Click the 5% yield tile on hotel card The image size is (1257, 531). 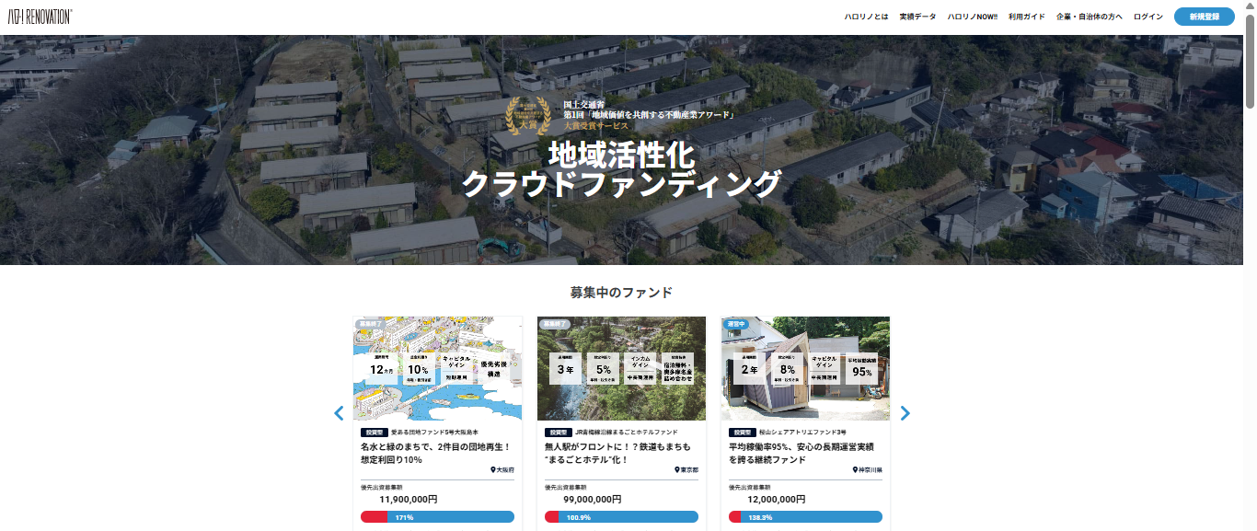[604, 368]
